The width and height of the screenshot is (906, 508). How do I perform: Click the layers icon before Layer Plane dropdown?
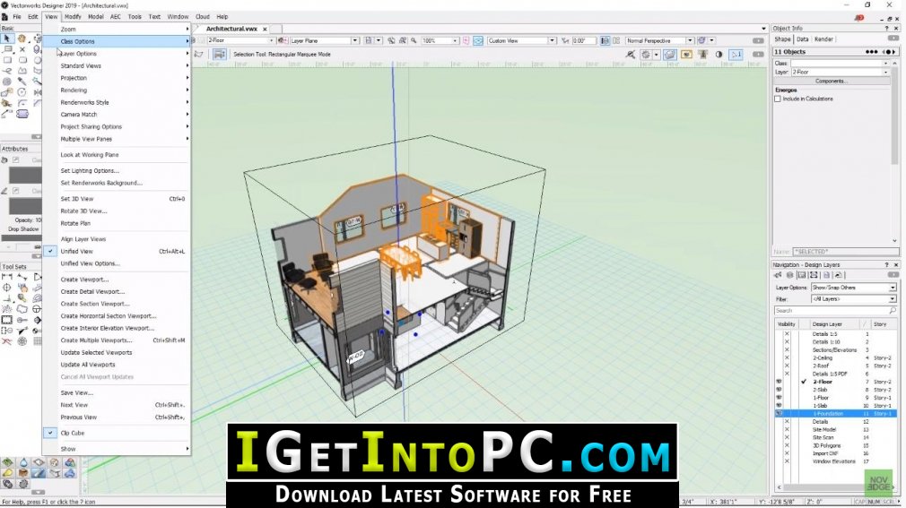pos(283,40)
